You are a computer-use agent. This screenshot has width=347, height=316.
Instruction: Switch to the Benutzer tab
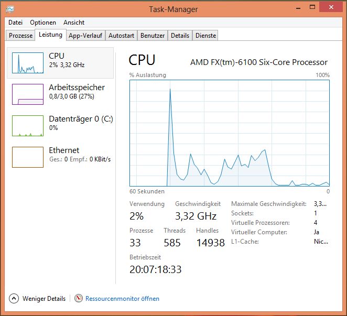[153, 36]
